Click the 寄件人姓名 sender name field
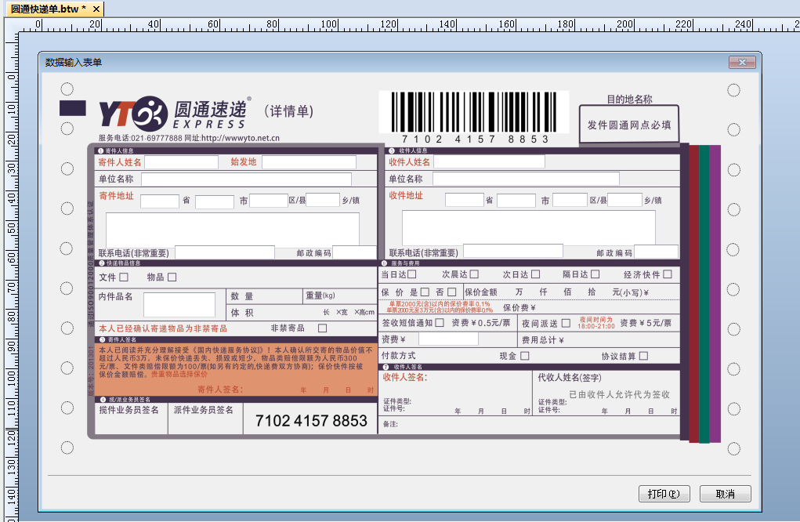Viewport: 800px width, 522px height. pos(182,161)
